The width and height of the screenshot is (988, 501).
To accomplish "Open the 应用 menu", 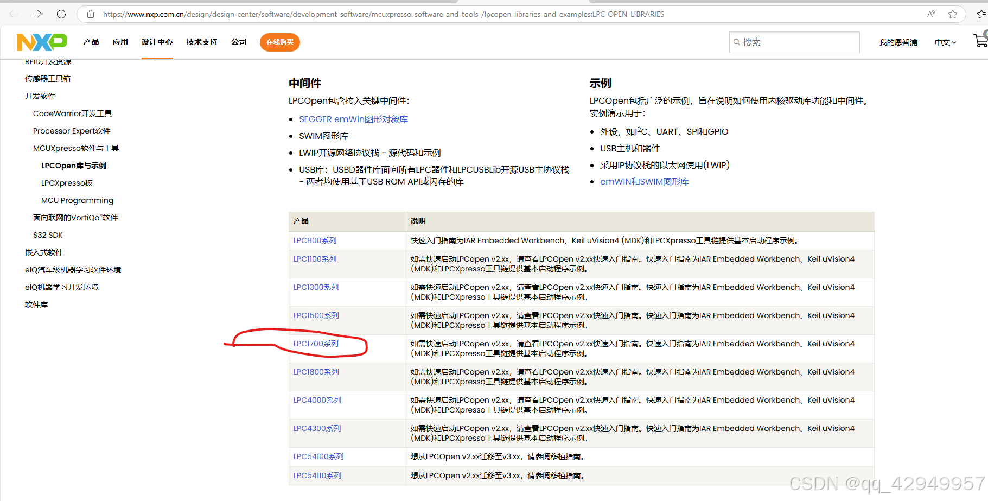I will point(120,42).
